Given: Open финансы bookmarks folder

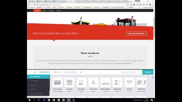Looking at the screenshot, I should (77, 7).
